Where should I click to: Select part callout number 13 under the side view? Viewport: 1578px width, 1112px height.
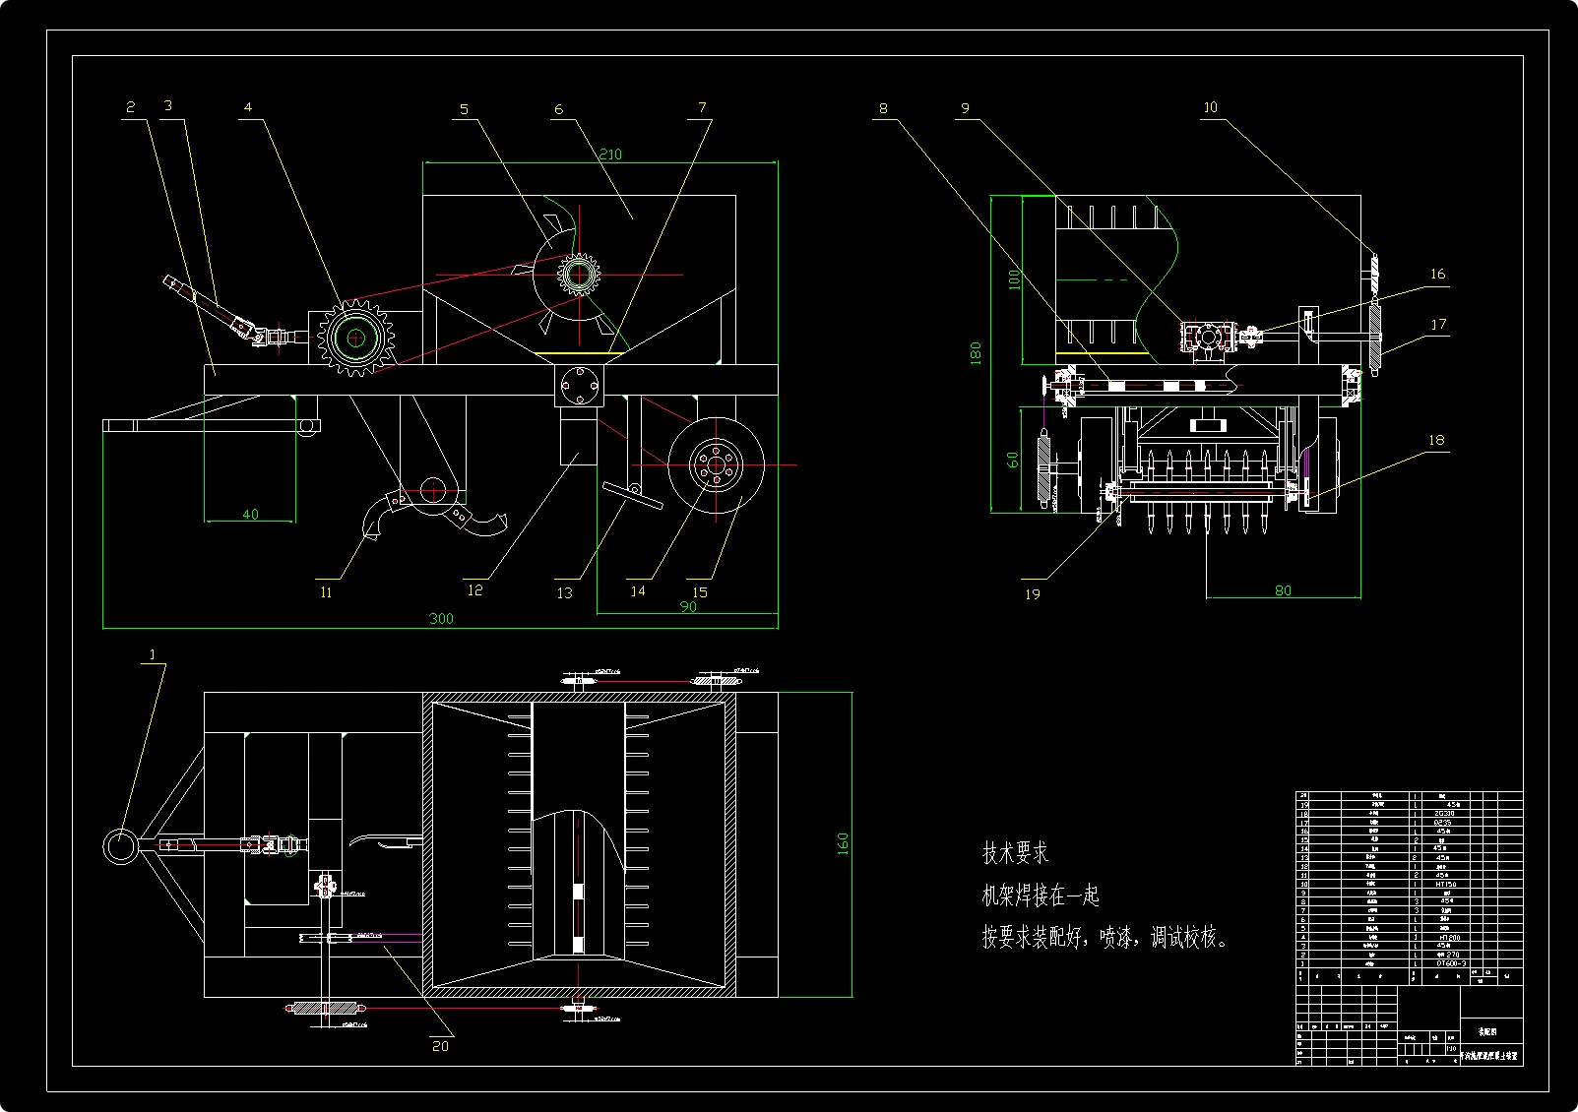pyautogui.click(x=564, y=592)
